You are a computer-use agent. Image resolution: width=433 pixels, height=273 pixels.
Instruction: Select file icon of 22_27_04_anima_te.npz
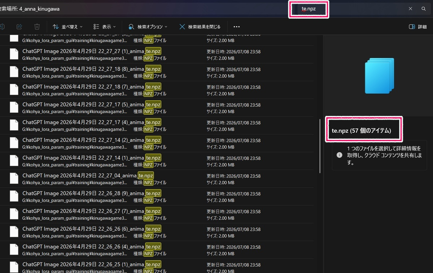pyautogui.click(x=14, y=178)
